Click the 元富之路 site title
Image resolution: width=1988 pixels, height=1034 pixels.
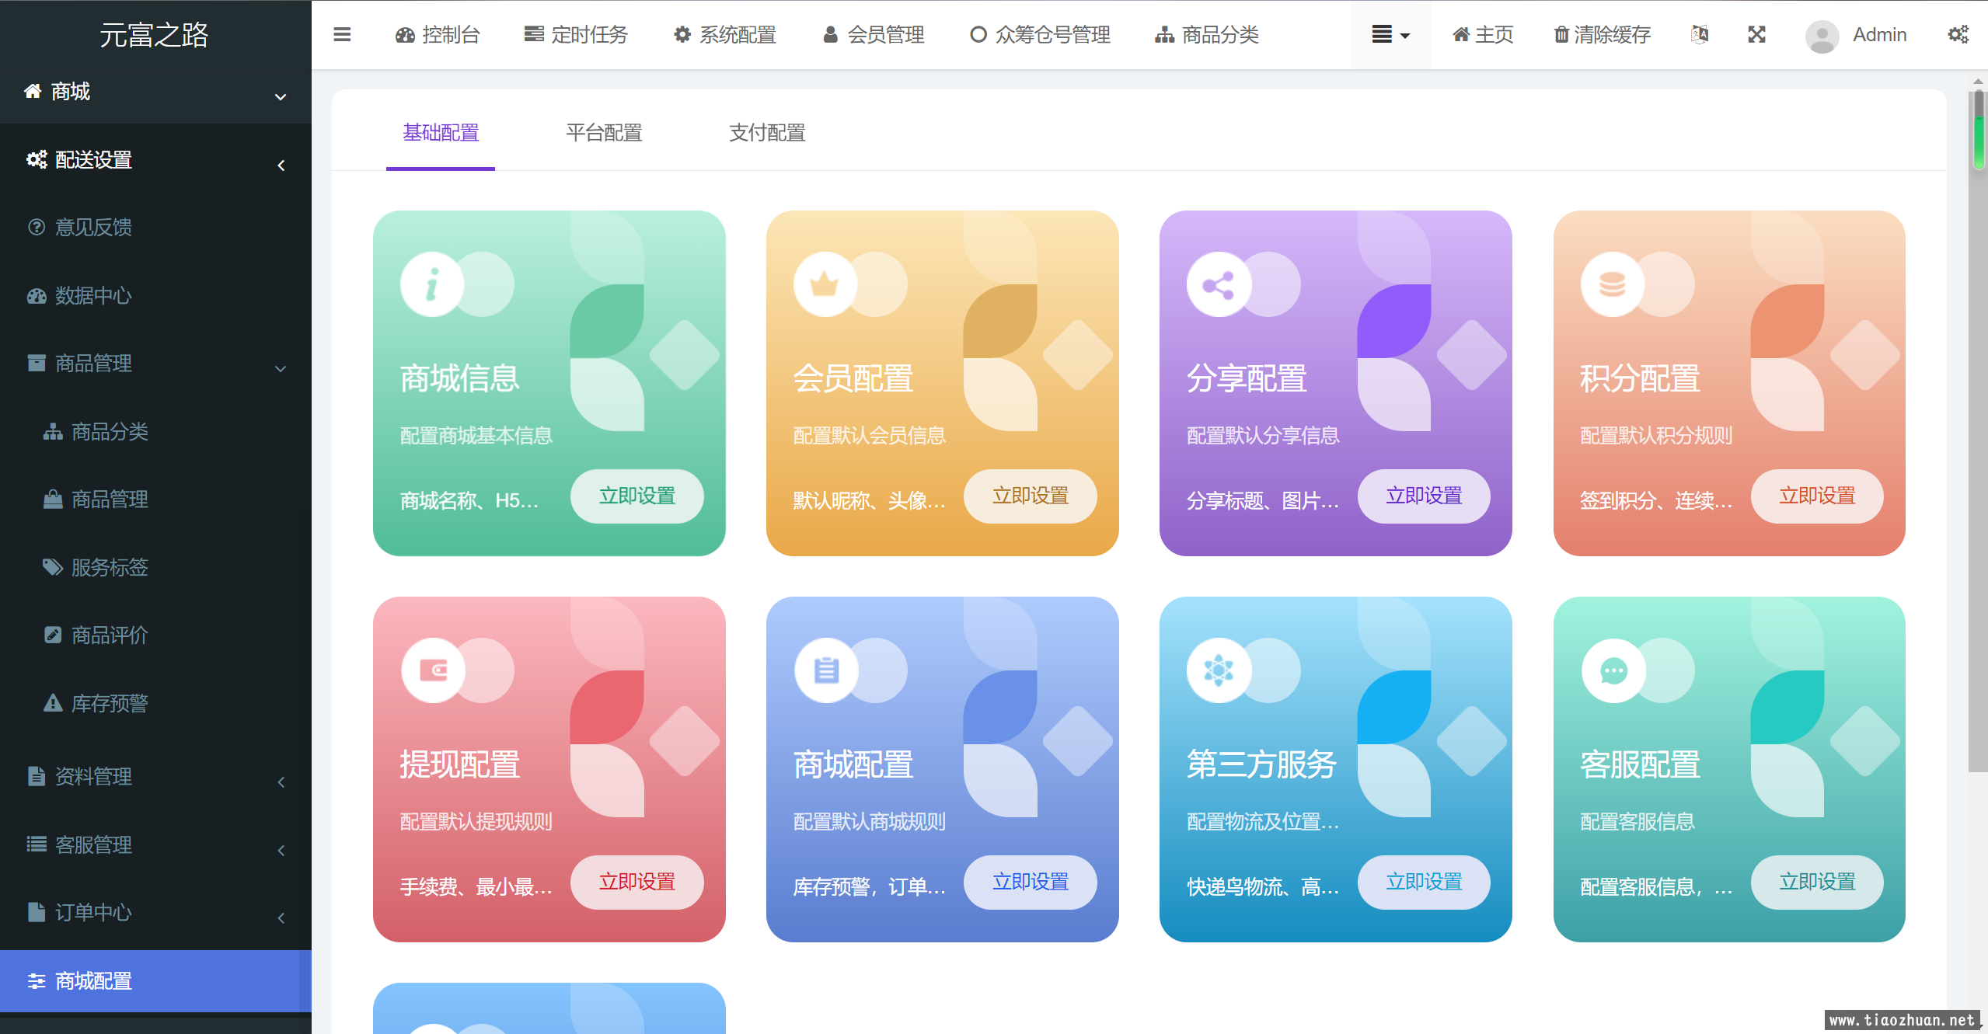tap(154, 35)
